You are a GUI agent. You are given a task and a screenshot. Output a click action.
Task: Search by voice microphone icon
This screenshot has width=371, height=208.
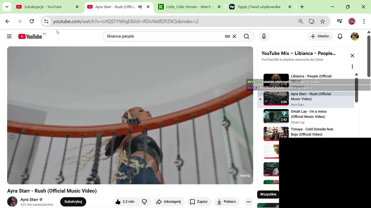coord(264,36)
